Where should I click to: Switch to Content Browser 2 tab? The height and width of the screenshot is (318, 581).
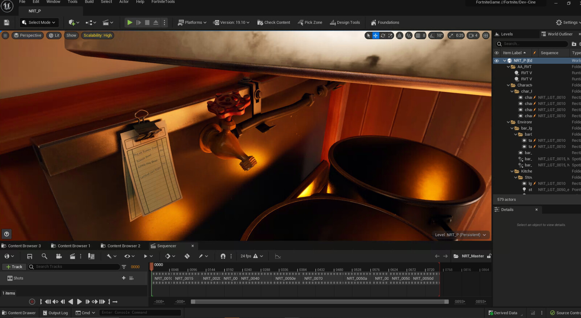pyautogui.click(x=123, y=246)
